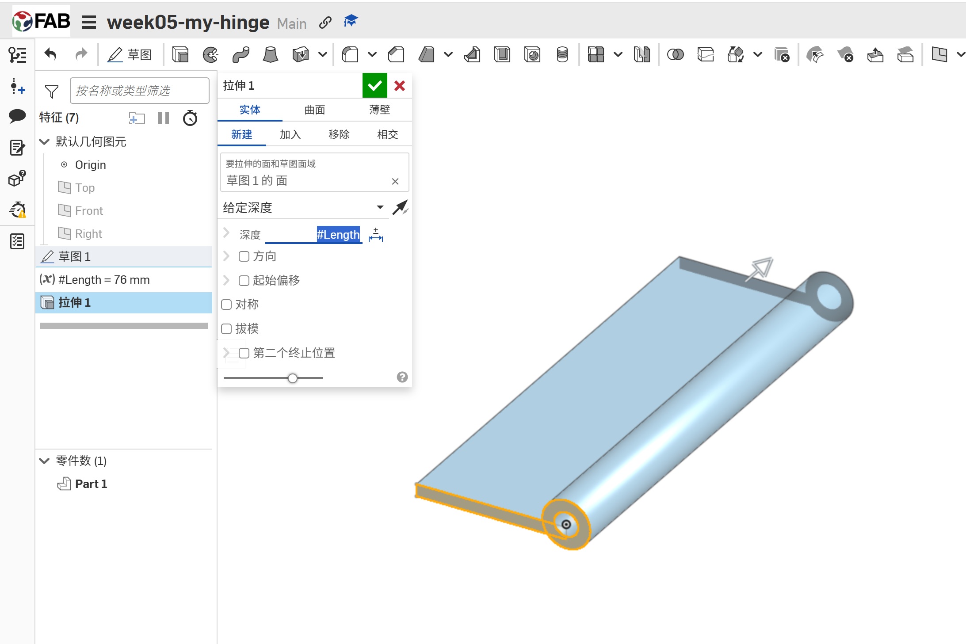The image size is (966, 644).
Task: Select the Loft tool icon
Action: tap(270, 55)
